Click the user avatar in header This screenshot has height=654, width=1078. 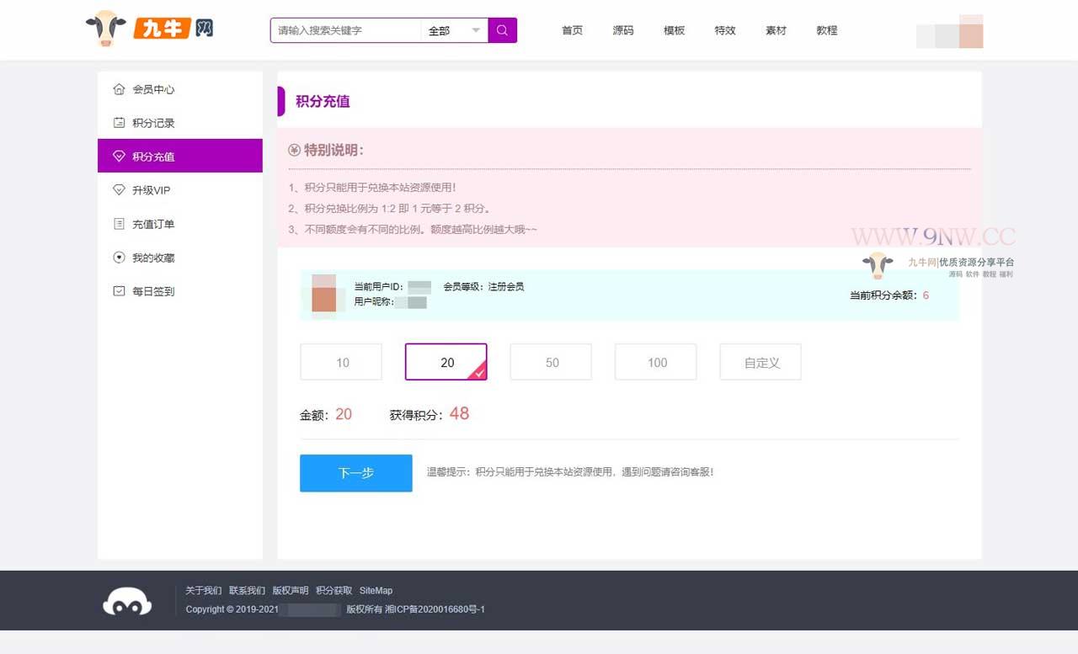point(970,31)
